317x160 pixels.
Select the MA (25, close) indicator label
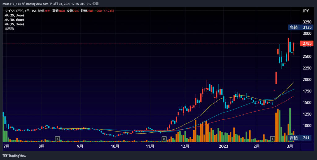click(x=14, y=16)
